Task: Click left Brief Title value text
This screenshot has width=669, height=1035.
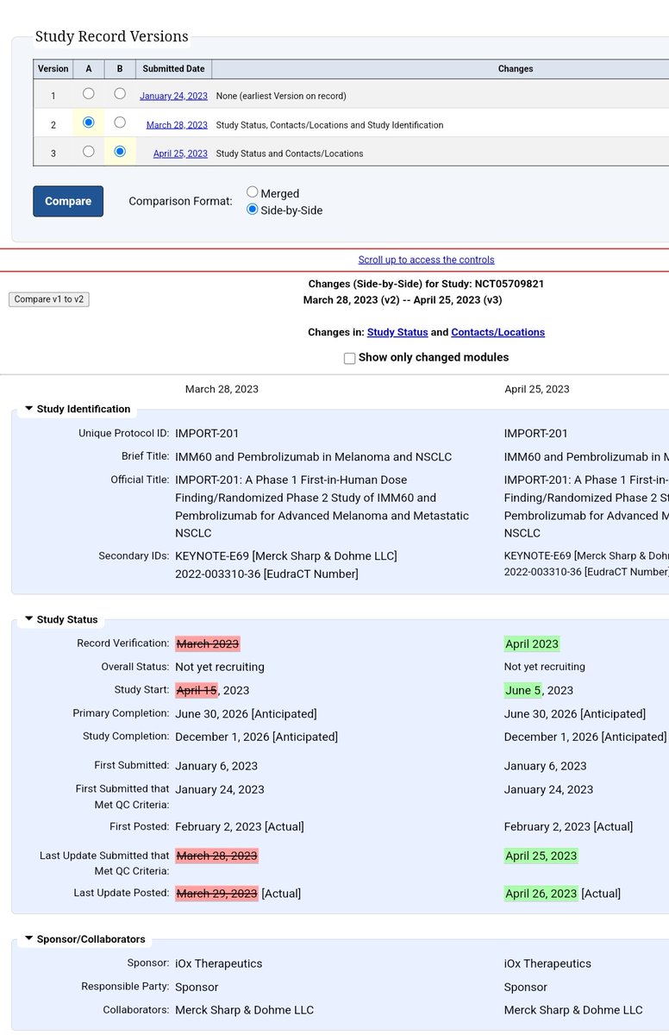Action: [x=313, y=456]
